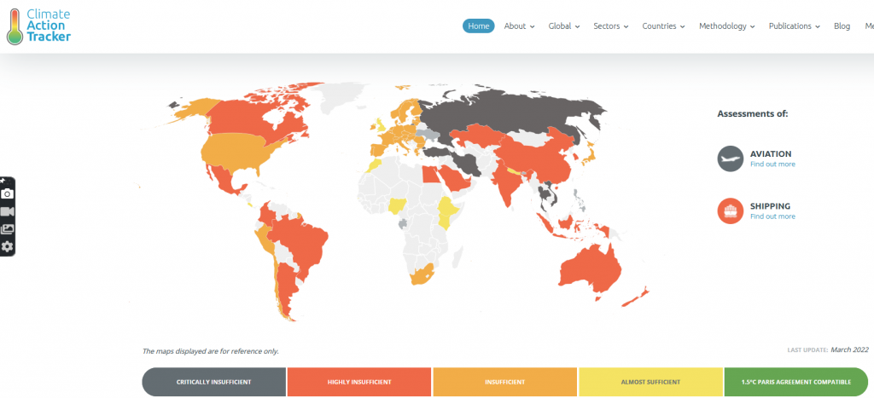Click the pin icon atop the sidebar
This screenshot has height=398, width=874.
(3, 181)
